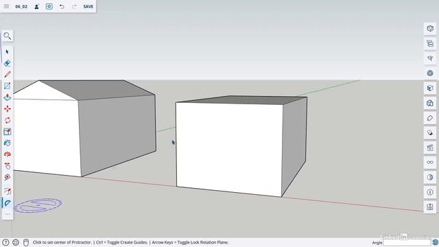The image size is (439, 247).
Task: Select the curved-arrow tool above Protractor
Action: (8, 191)
